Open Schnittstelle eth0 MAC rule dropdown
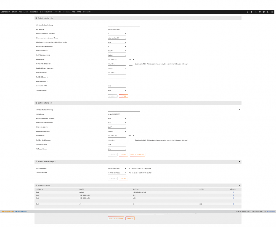This screenshot has height=227, width=276. point(117,169)
